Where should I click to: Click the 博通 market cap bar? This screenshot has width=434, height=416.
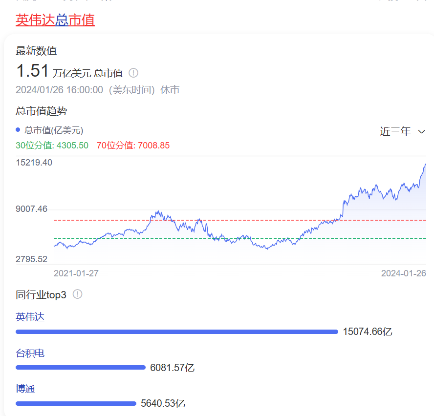point(76,404)
